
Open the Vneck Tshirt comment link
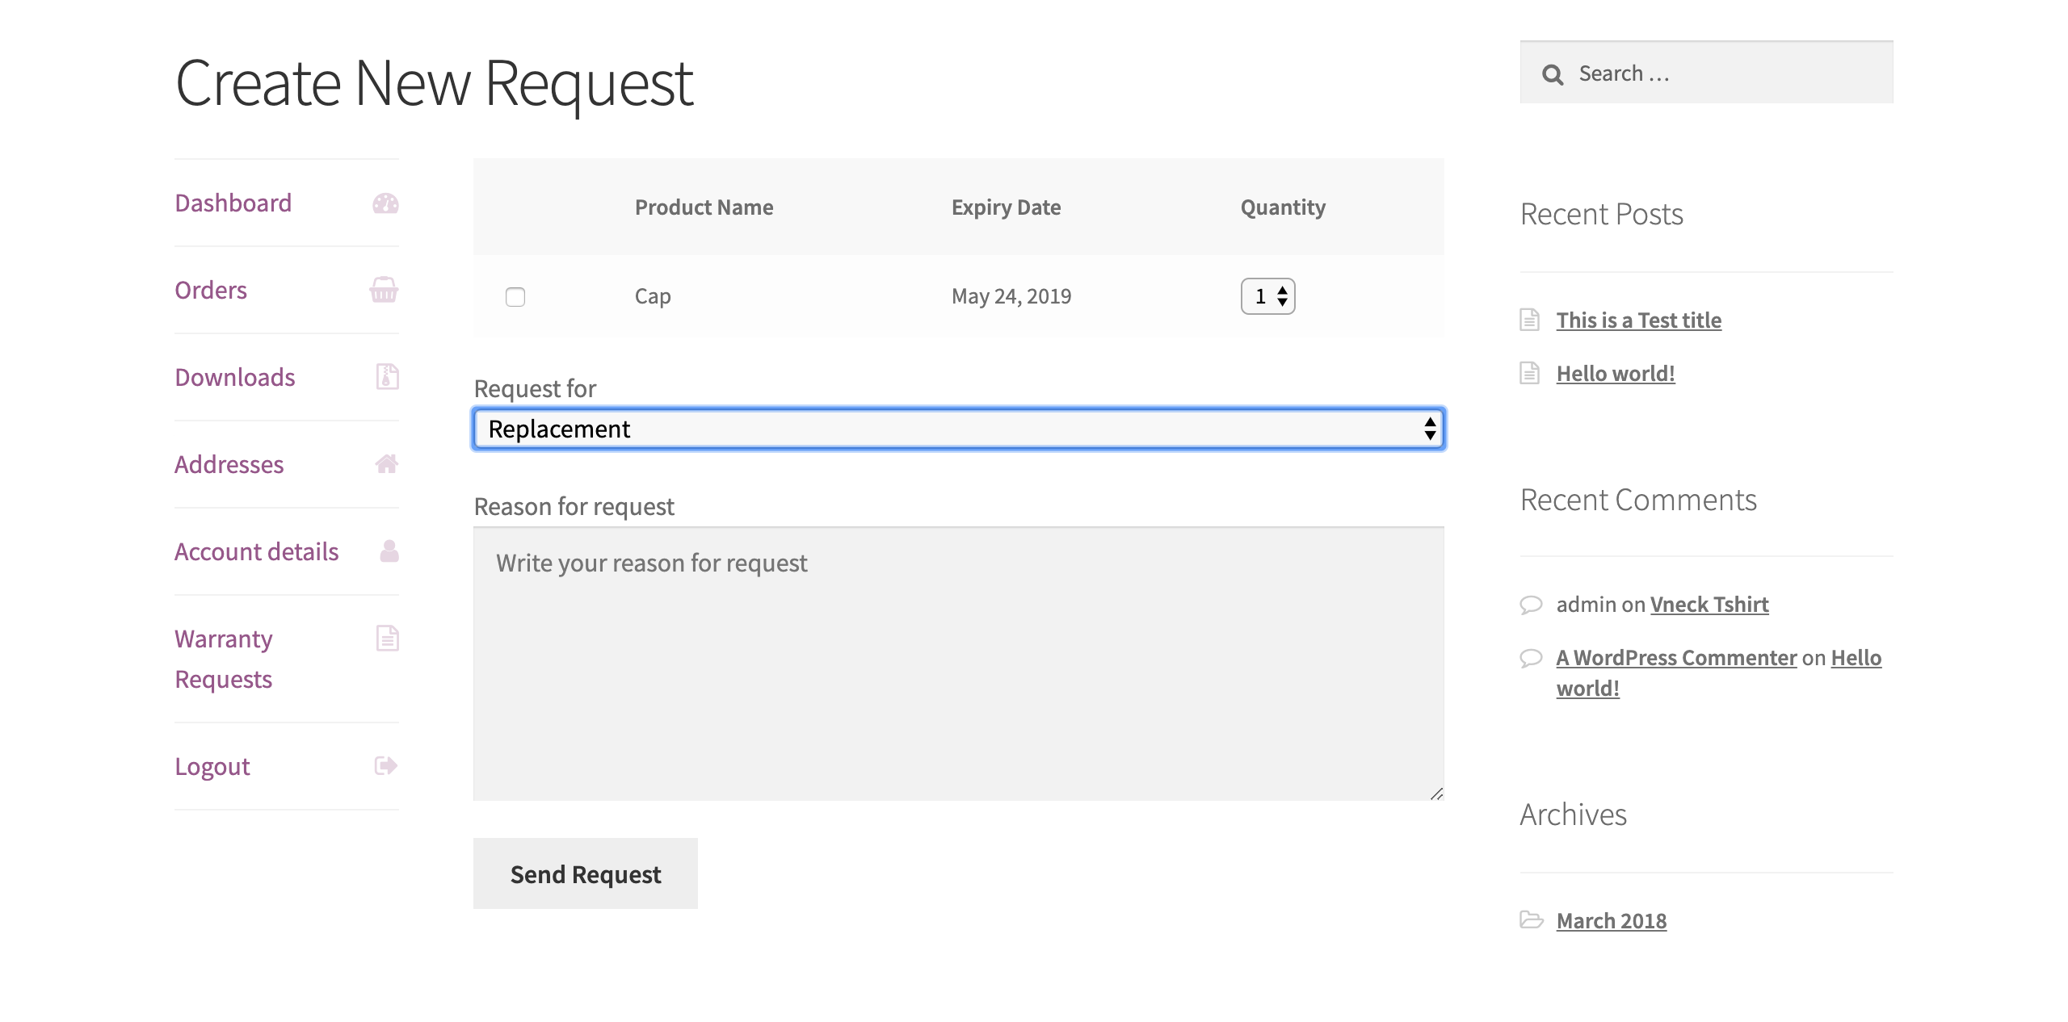click(1709, 605)
